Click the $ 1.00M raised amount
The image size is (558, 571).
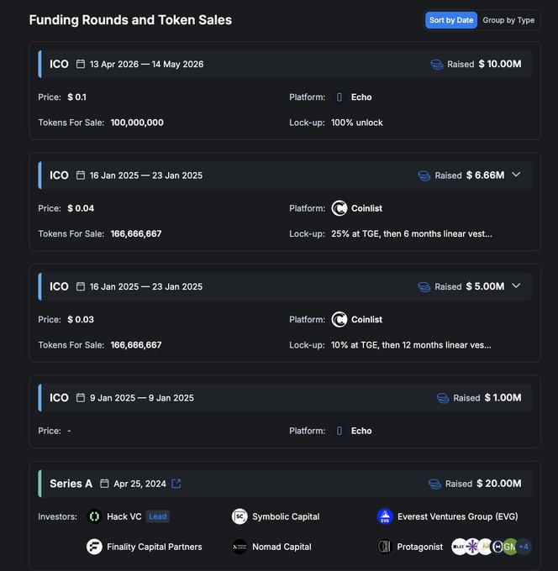click(x=503, y=397)
